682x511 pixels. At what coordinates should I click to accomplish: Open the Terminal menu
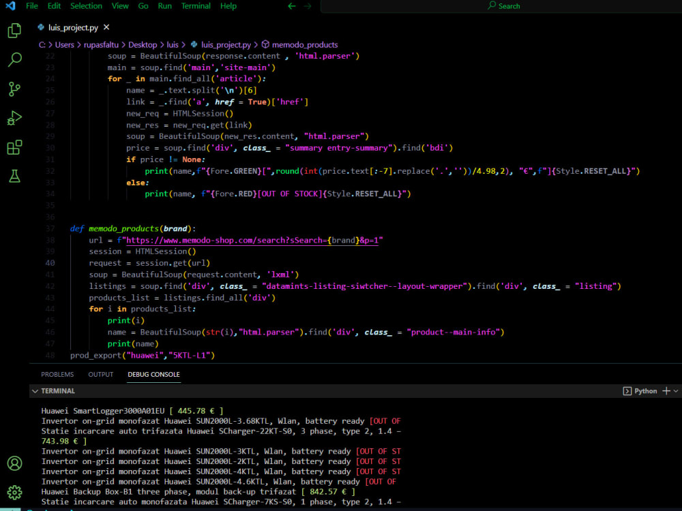196,6
